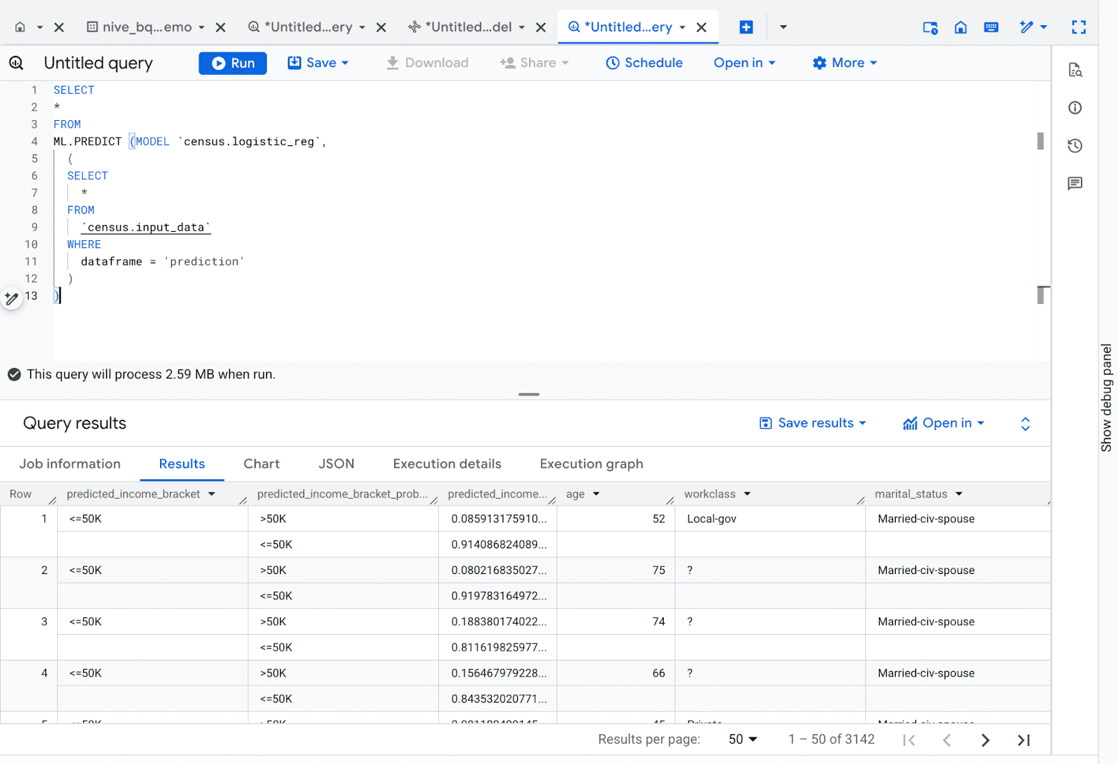Expand the Open in menu

pyautogui.click(x=744, y=62)
